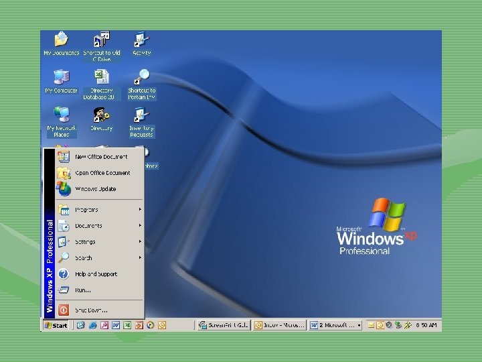This screenshot has height=362, width=482.
Task: Select Windows Update in the Start menu
Action: point(100,188)
